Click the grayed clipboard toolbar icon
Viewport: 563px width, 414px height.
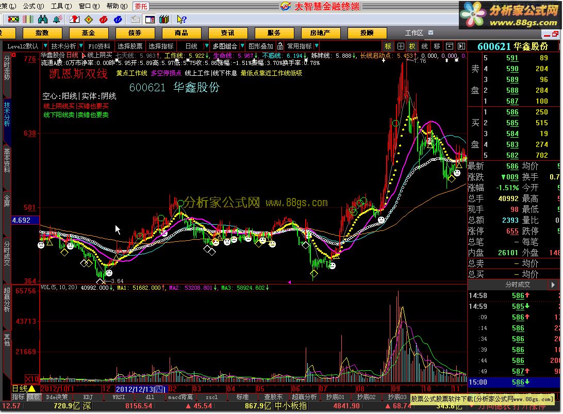tap(136, 20)
